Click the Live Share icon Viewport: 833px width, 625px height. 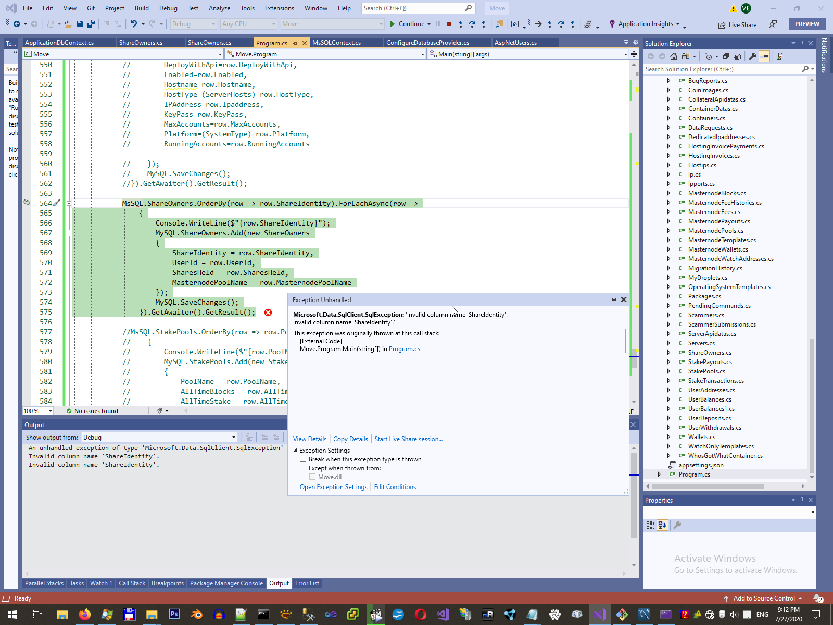pos(722,25)
